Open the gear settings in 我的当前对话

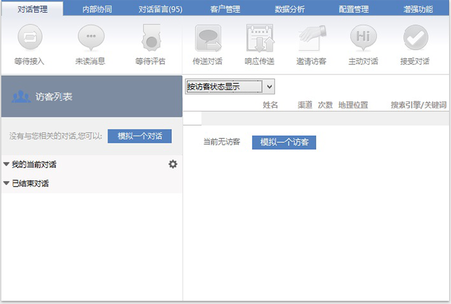pyautogui.click(x=173, y=164)
